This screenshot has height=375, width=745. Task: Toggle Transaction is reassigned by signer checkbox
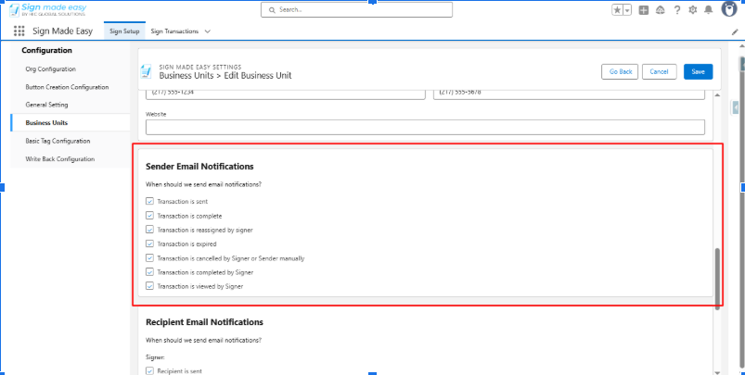pos(149,230)
